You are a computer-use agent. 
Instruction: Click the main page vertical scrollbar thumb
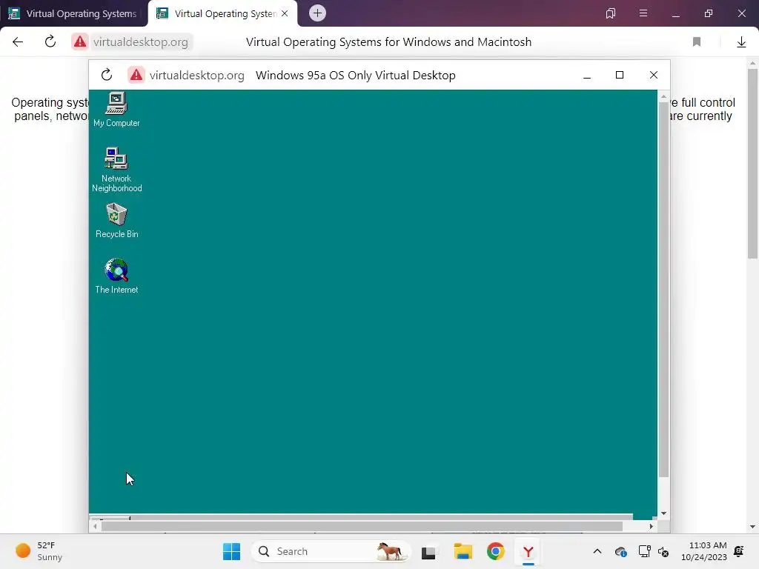pos(752,164)
